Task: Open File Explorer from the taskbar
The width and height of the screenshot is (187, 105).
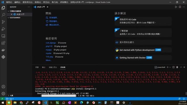Action: pyautogui.click(x=15, y=103)
